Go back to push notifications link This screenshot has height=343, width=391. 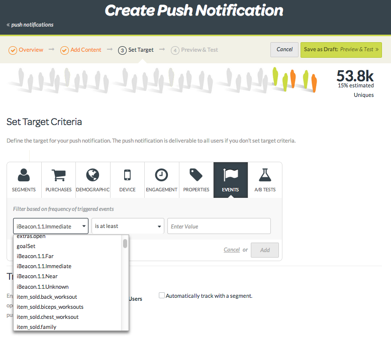[30, 25]
